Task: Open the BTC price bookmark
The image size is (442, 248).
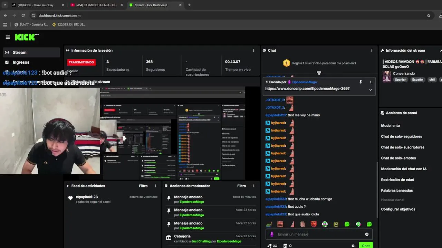Action: tap(69, 24)
